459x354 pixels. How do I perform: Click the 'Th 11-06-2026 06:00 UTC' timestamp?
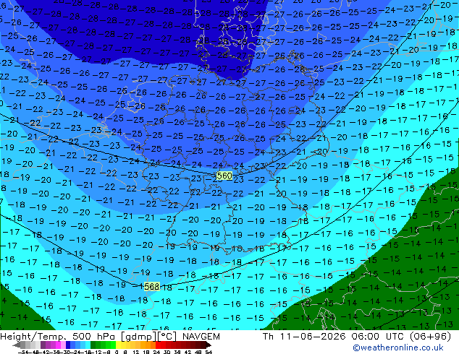(334, 337)
